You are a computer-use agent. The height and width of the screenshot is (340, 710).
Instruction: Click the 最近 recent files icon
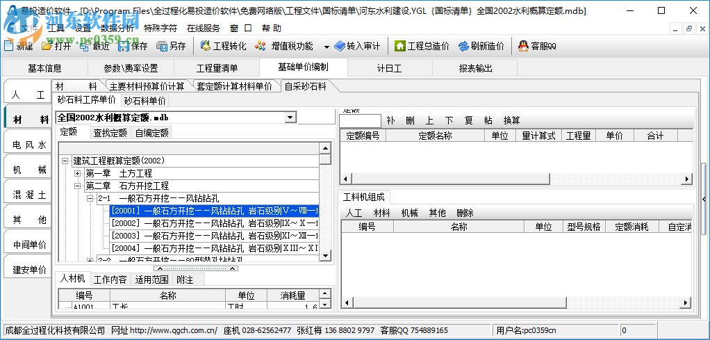[85, 46]
